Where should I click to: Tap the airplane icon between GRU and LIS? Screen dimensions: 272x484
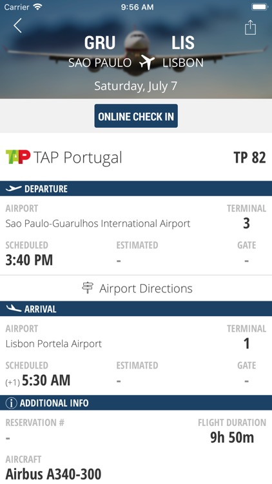[x=147, y=63]
